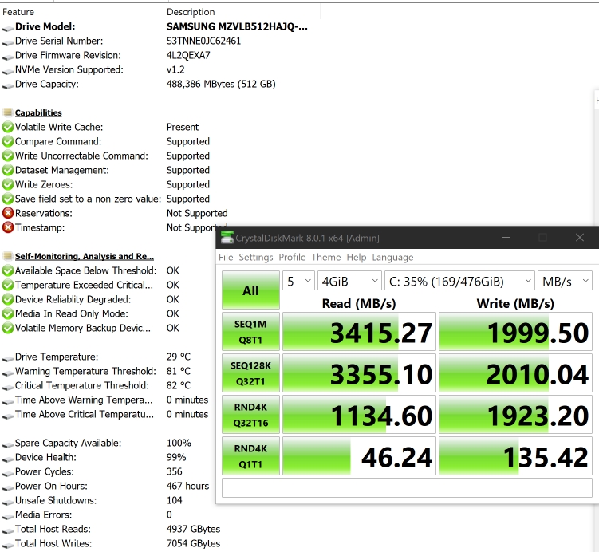
Task: Select the SAMSUNG MZVLB512HAJQ model text
Action: pyautogui.click(x=237, y=27)
